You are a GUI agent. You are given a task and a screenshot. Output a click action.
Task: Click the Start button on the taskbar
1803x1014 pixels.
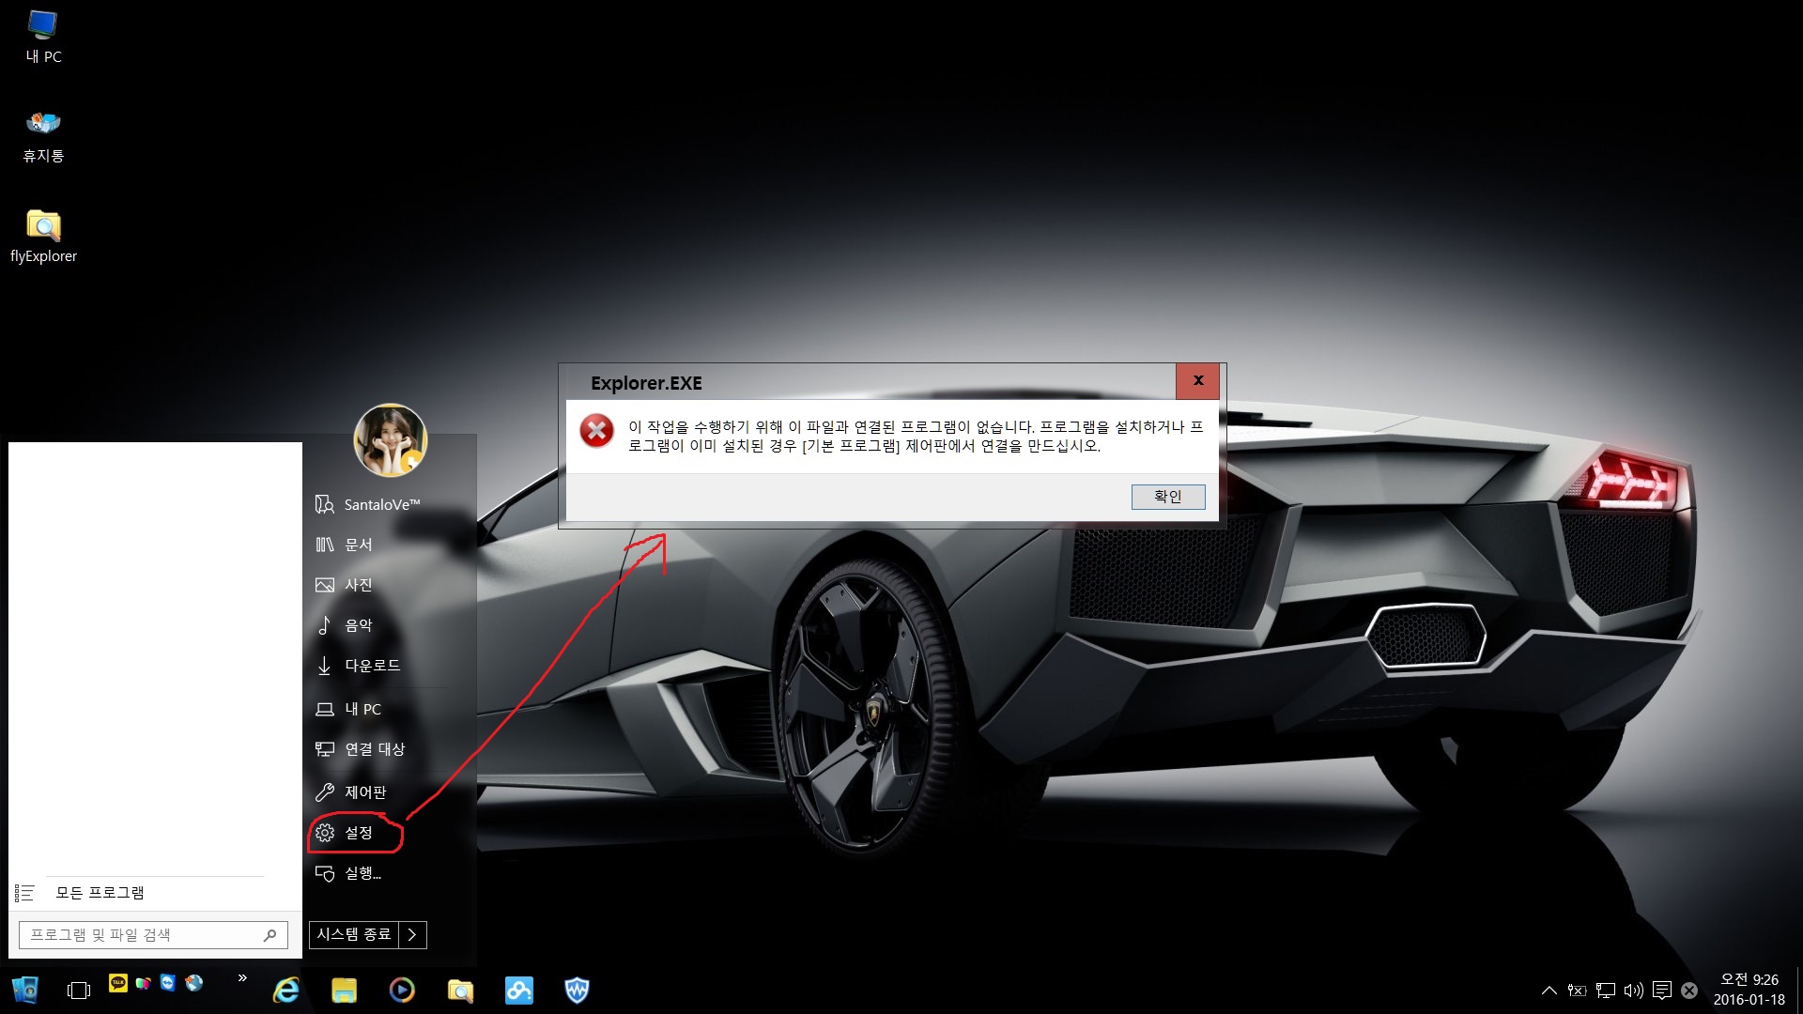tap(25, 990)
